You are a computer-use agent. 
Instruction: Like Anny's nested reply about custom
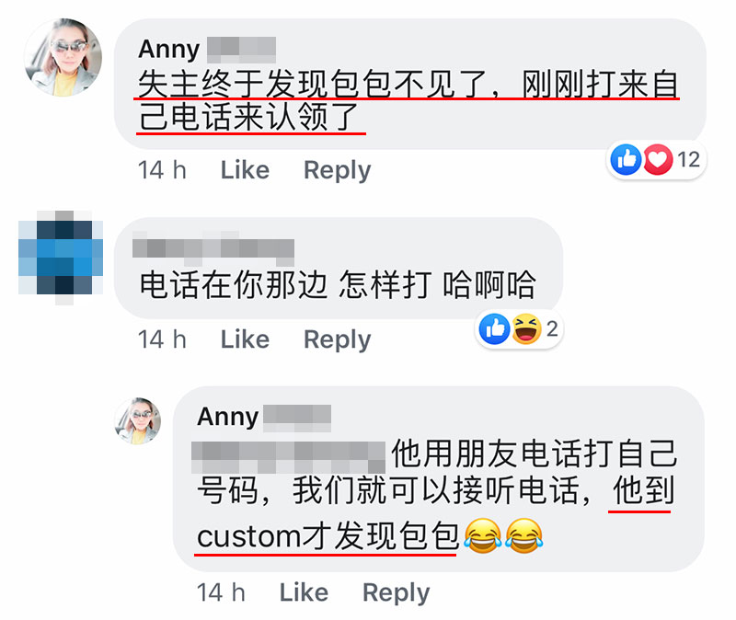pyautogui.click(x=304, y=592)
